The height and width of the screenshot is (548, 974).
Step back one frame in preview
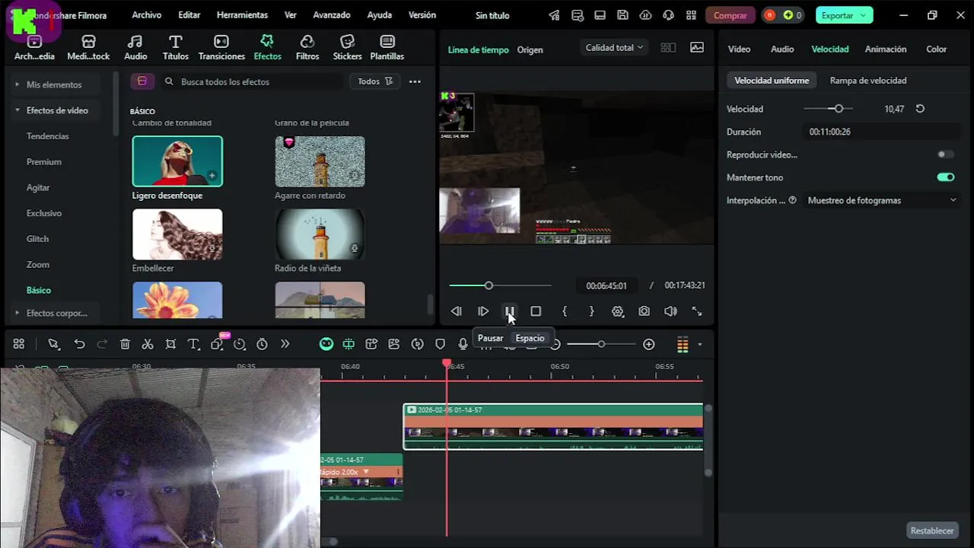click(x=456, y=311)
